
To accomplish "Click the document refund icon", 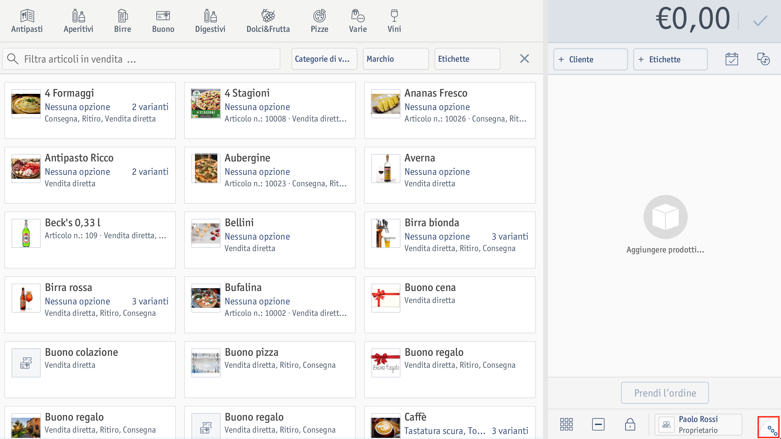I will click(x=763, y=59).
